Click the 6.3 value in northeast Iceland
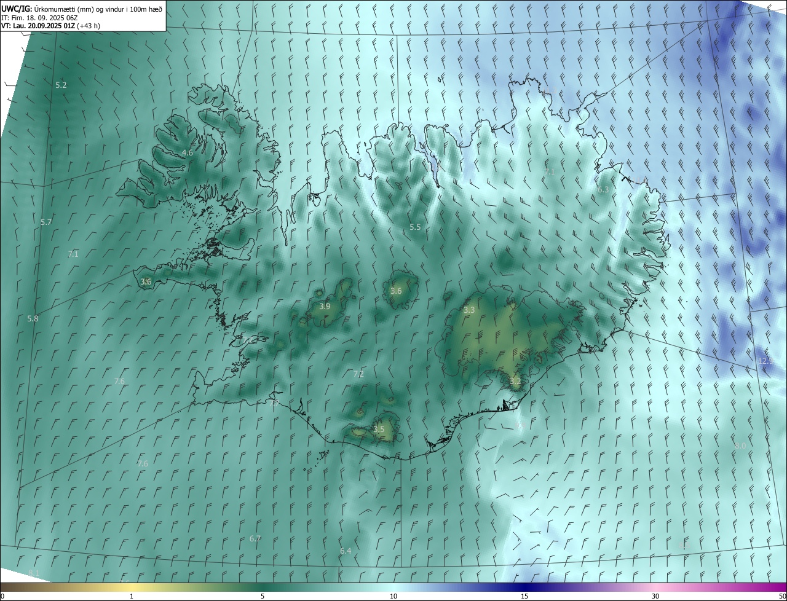Screen dimensions: 787x601 [x=603, y=189]
